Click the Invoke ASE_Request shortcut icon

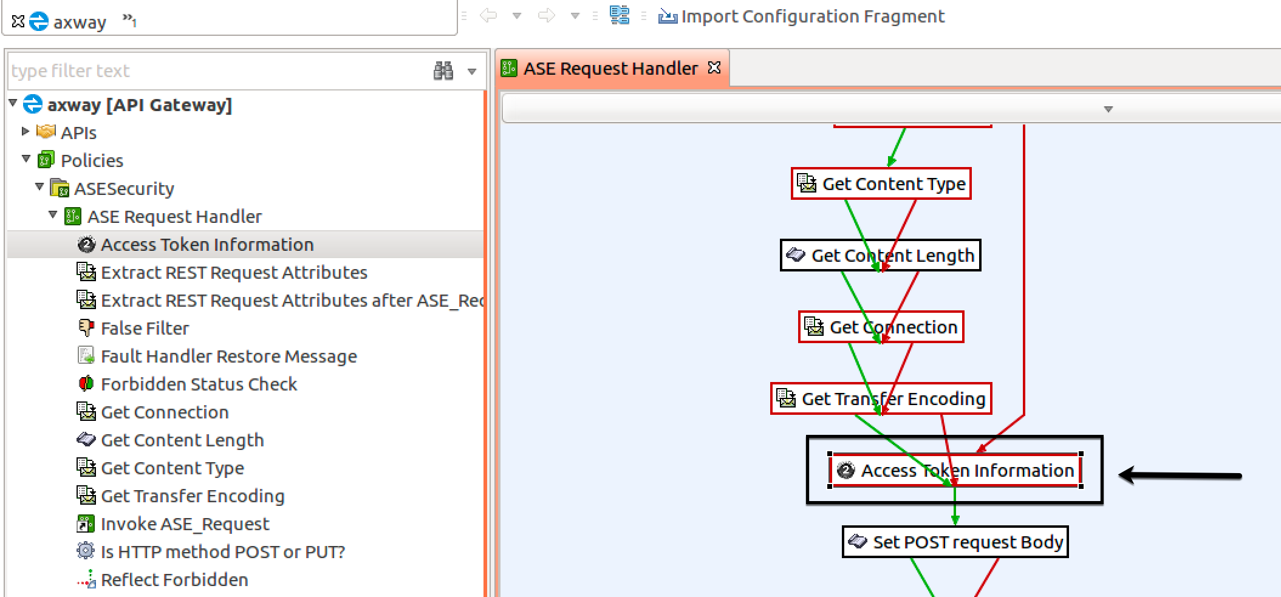coord(86,524)
